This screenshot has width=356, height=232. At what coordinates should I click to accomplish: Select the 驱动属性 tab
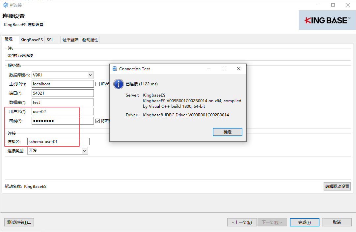tap(90, 40)
